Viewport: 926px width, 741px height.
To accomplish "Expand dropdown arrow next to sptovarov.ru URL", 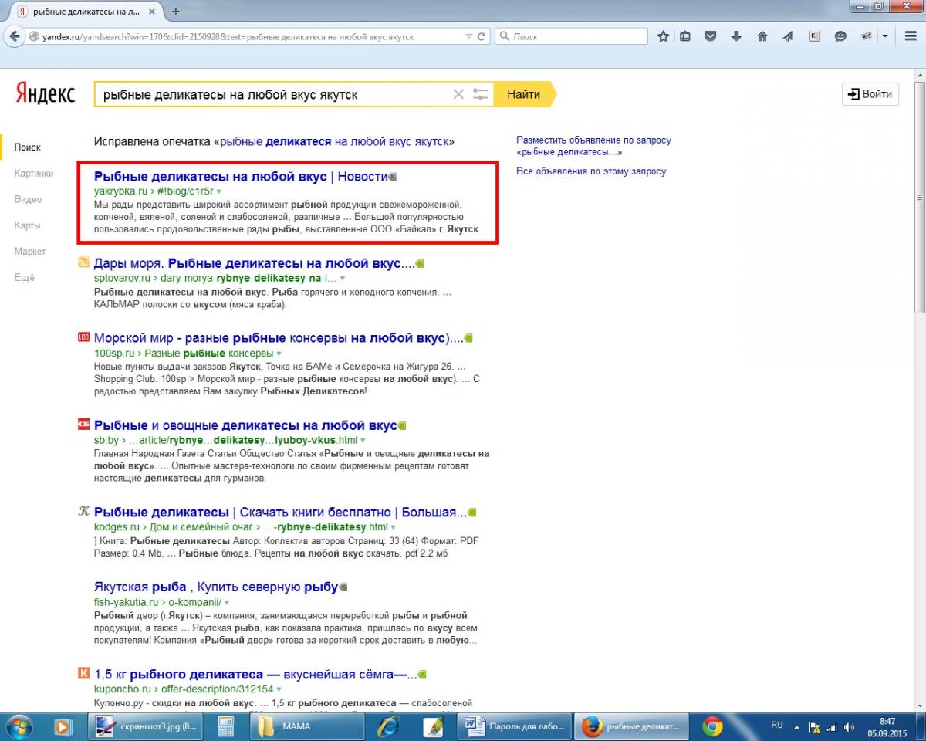I will [x=343, y=278].
